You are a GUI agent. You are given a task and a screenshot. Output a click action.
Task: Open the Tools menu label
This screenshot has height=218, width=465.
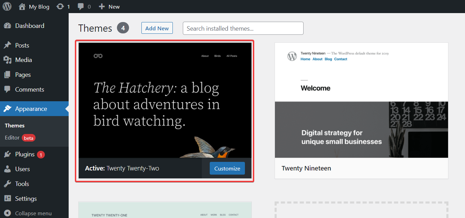[22, 184]
